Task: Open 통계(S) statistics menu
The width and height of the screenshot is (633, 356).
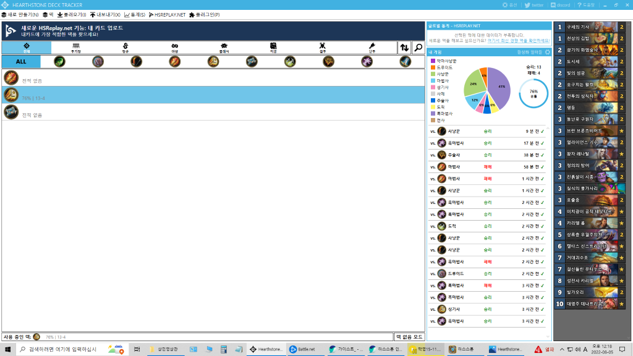Action: [x=135, y=15]
